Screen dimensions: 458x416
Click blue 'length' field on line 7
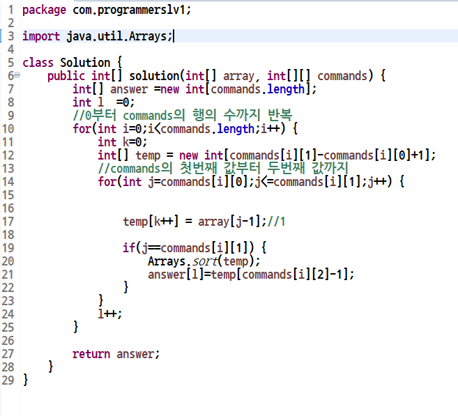pyautogui.click(x=286, y=89)
